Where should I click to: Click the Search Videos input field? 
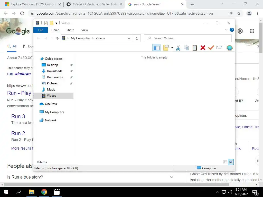[x=188, y=38]
